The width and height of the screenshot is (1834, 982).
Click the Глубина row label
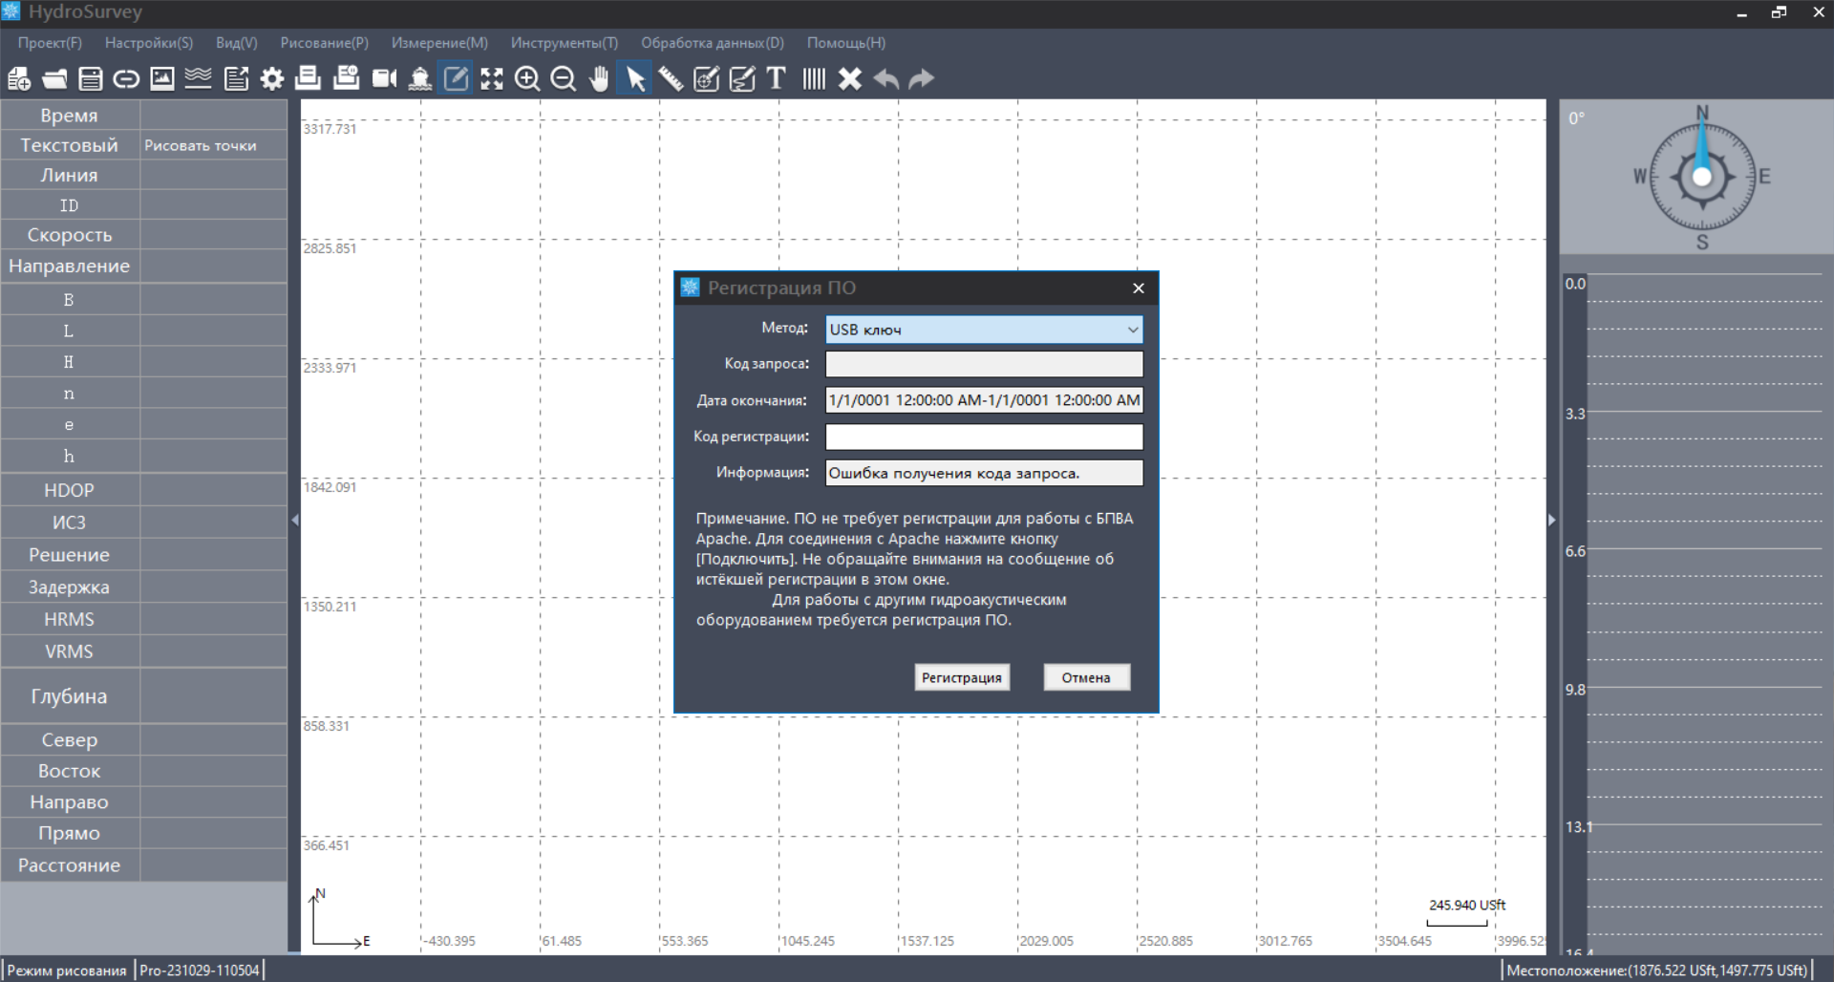coord(70,696)
